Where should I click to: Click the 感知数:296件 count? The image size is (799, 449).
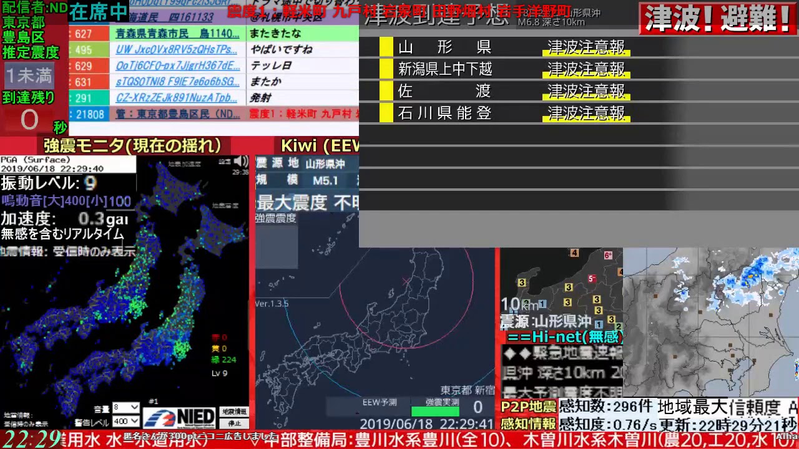[605, 408]
